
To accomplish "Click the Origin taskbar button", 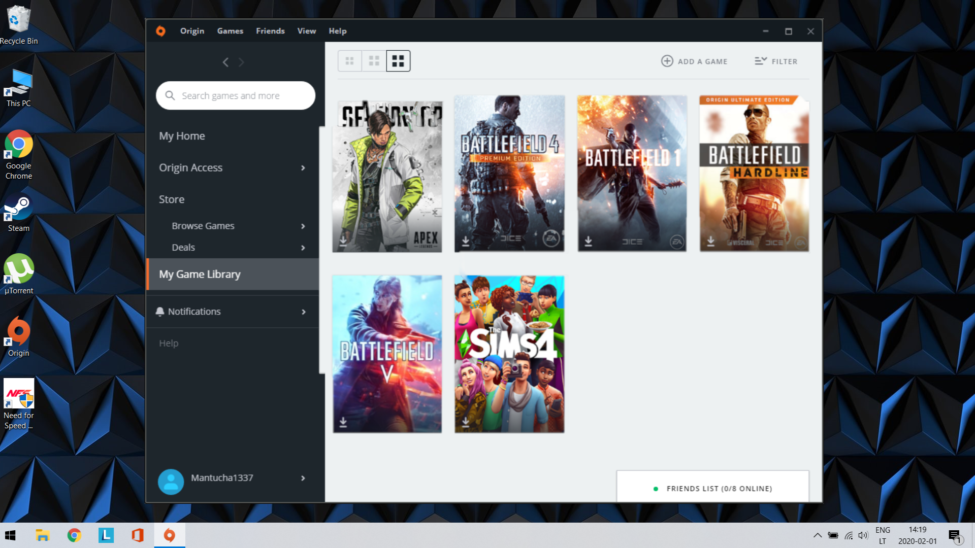I will click(x=170, y=535).
